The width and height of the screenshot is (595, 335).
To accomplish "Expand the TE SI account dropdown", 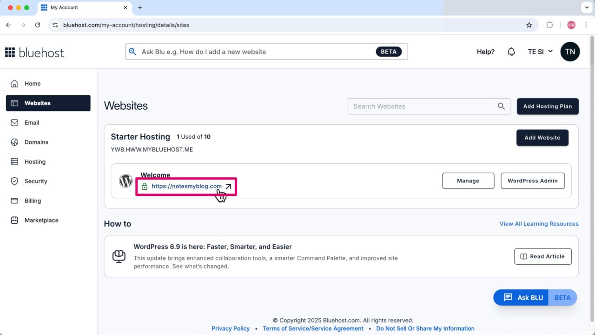I will coord(540,52).
